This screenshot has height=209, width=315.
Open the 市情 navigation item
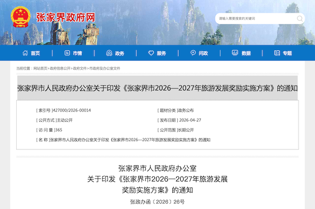77,53
